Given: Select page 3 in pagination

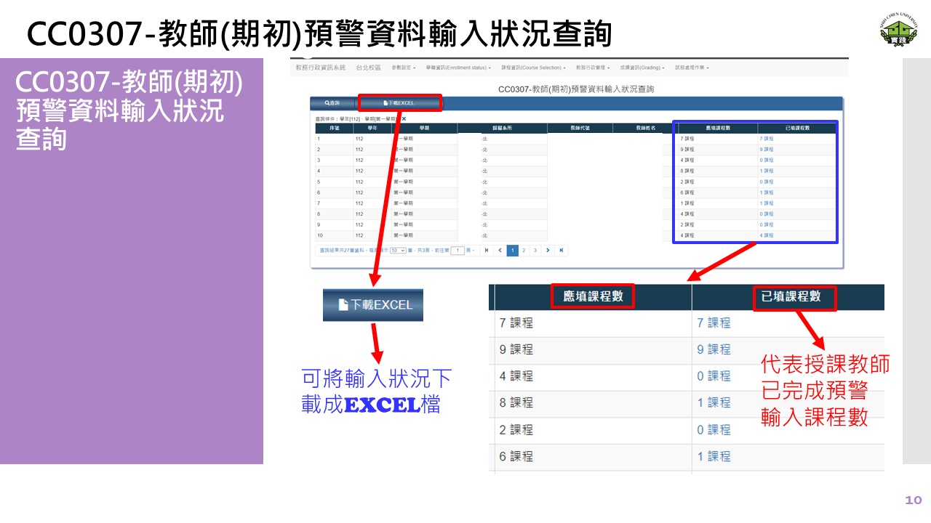Looking at the screenshot, I should [535, 251].
